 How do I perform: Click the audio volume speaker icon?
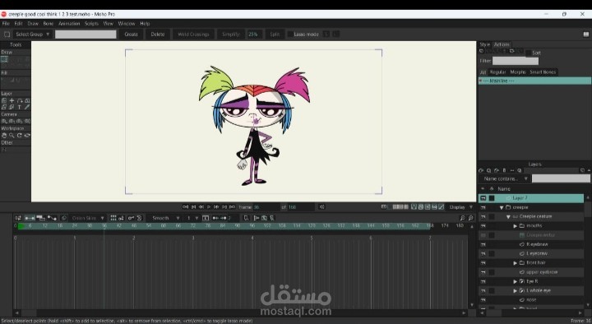tap(321, 207)
